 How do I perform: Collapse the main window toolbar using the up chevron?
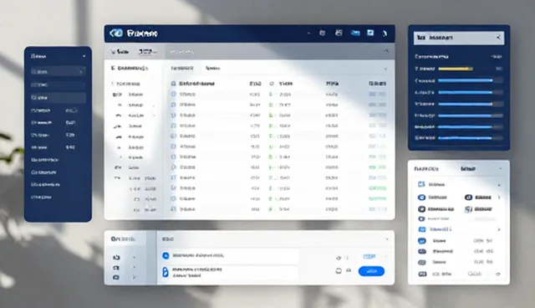point(386,51)
